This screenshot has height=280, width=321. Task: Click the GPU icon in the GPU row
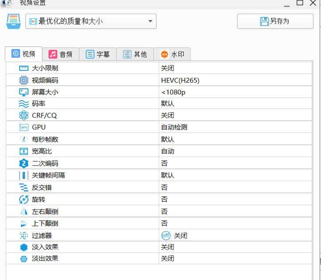pos(24,127)
